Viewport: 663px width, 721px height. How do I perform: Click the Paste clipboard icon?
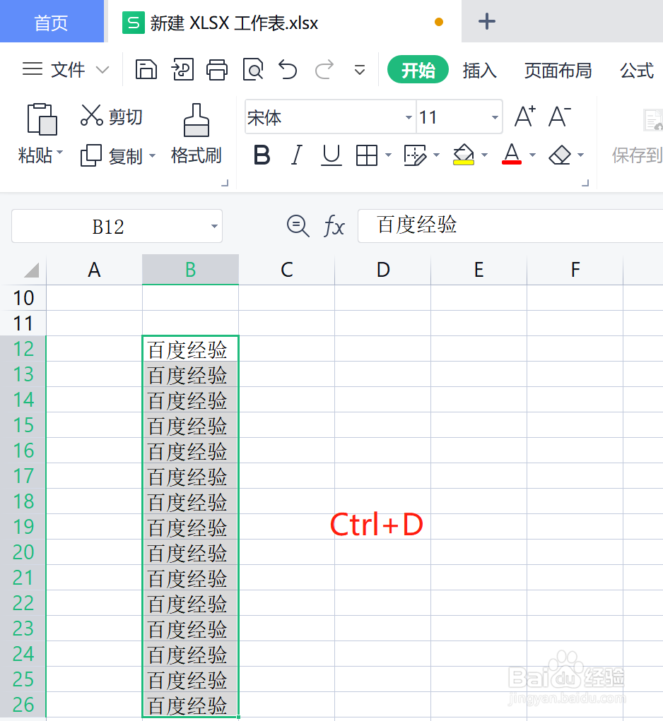42,119
